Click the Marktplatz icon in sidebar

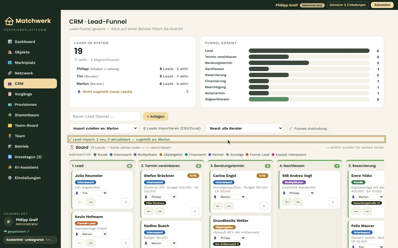click(10, 63)
